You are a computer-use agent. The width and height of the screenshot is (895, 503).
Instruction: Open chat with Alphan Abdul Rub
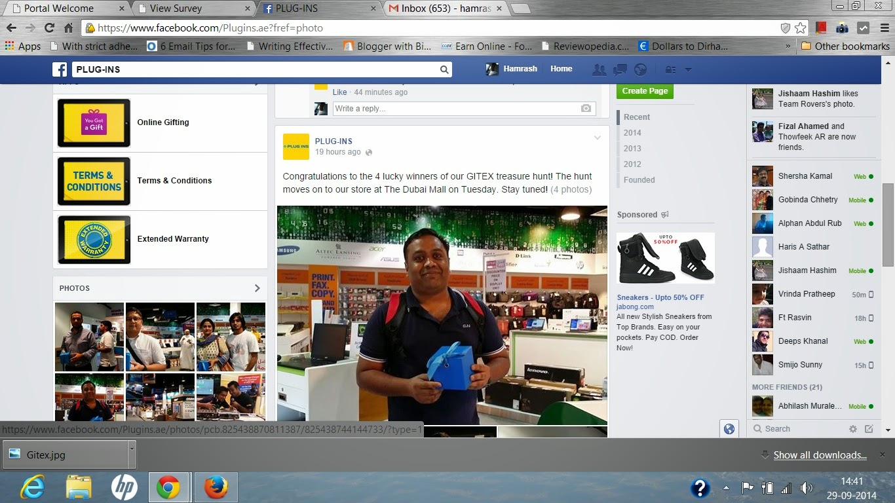point(812,223)
